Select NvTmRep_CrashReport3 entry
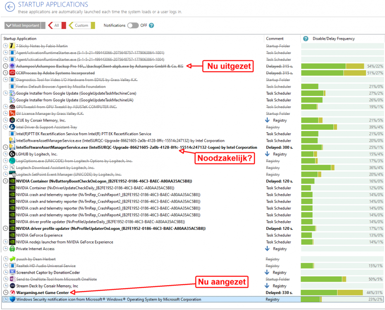 point(108,208)
